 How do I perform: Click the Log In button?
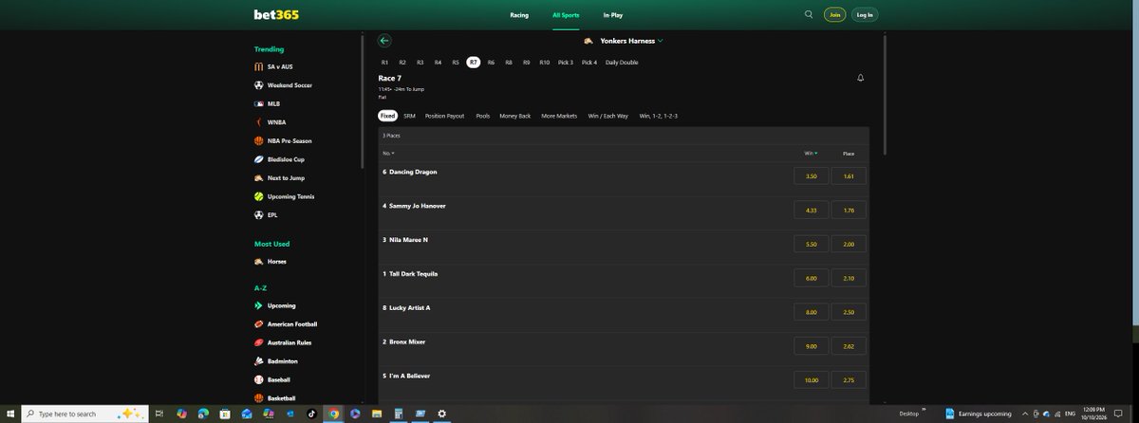pyautogui.click(x=865, y=14)
